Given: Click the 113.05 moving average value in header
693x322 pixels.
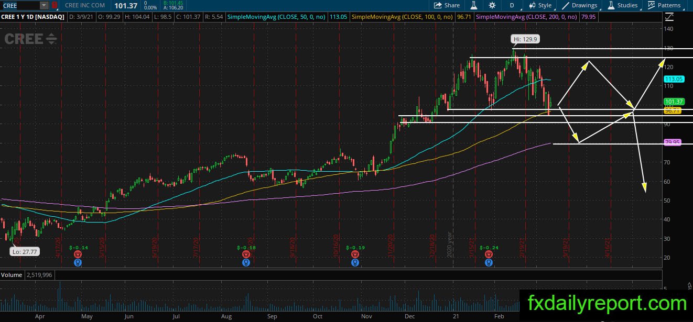Looking at the screenshot, I should point(338,17).
